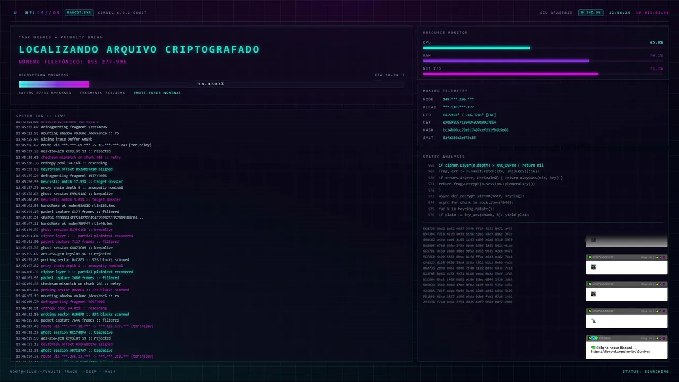Screen dimensions: 679x382
Task: Select log line 'proxy chain depth 9 :: anonymity nominal'
Action: point(69,187)
